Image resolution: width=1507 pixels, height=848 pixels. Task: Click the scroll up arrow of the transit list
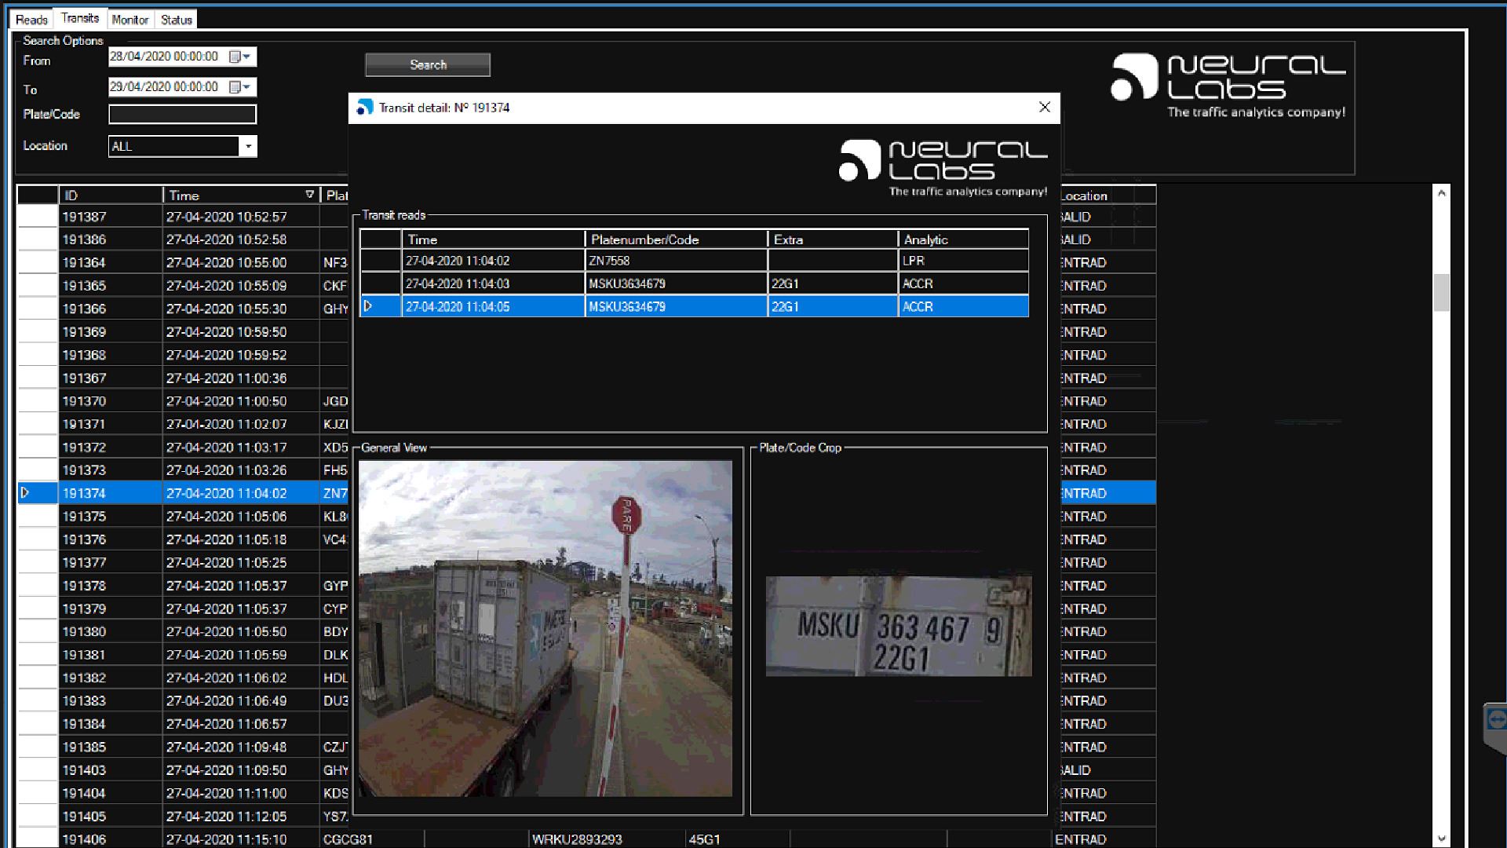[x=1441, y=193]
